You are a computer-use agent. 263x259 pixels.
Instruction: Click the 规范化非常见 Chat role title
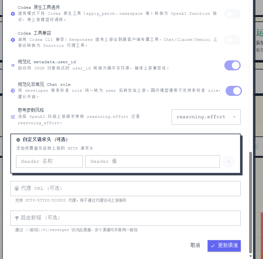[44, 84]
